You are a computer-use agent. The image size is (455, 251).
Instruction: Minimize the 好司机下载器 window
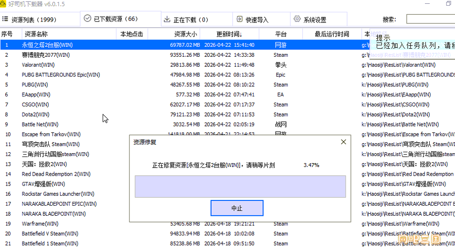click(427, 4)
